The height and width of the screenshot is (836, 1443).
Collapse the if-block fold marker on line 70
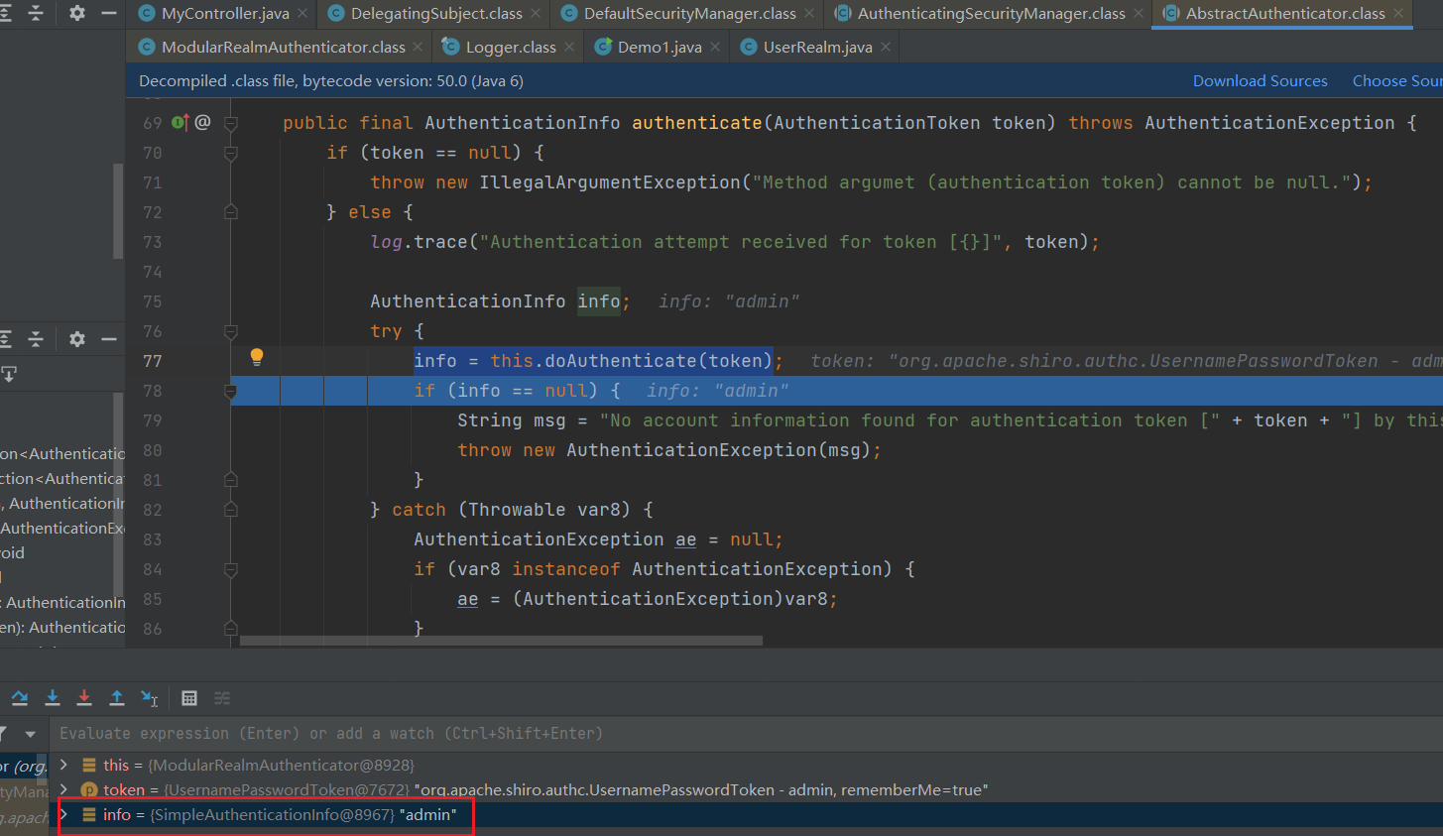pyautogui.click(x=231, y=153)
